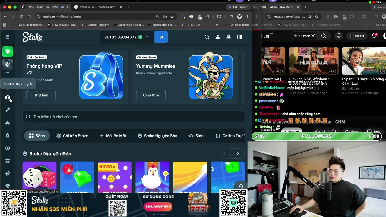Expand the balance currency dropdown arrow

[147, 37]
